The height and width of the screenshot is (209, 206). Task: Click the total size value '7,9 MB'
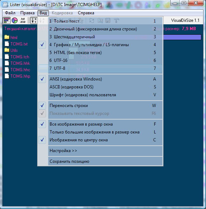click(189, 29)
